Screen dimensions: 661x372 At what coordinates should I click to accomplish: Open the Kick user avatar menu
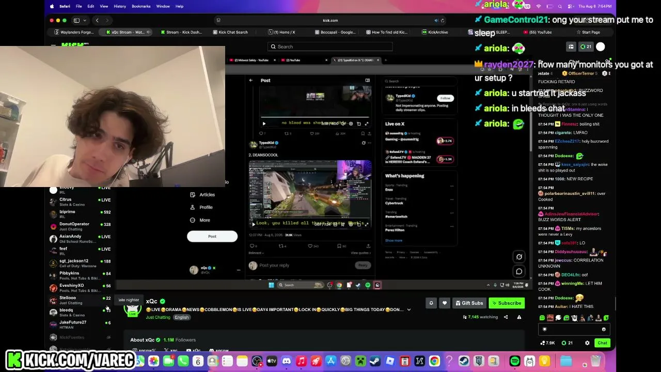pyautogui.click(x=601, y=47)
